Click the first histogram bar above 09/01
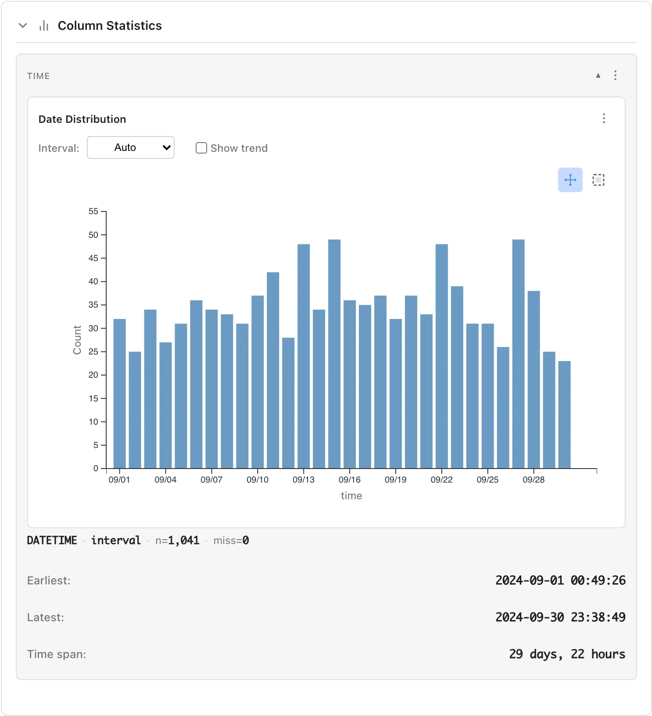 click(x=119, y=394)
